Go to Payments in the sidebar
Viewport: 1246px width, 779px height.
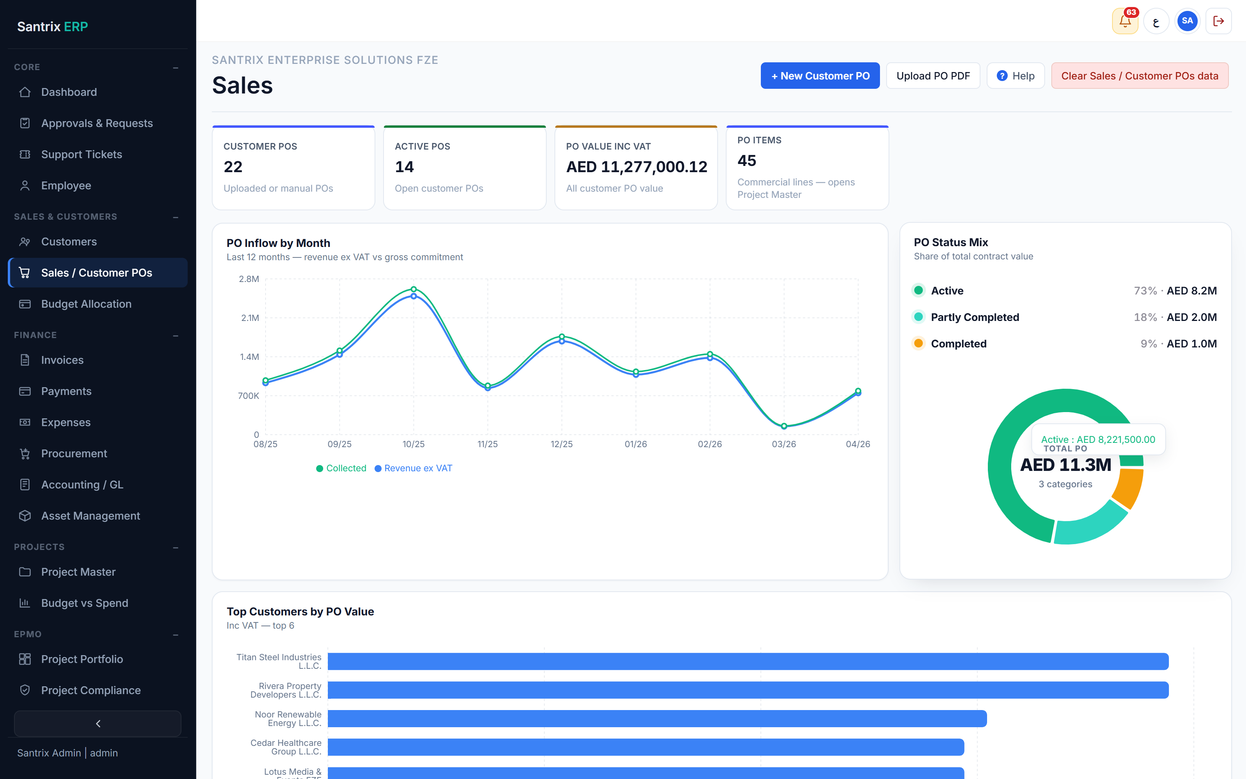point(98,391)
